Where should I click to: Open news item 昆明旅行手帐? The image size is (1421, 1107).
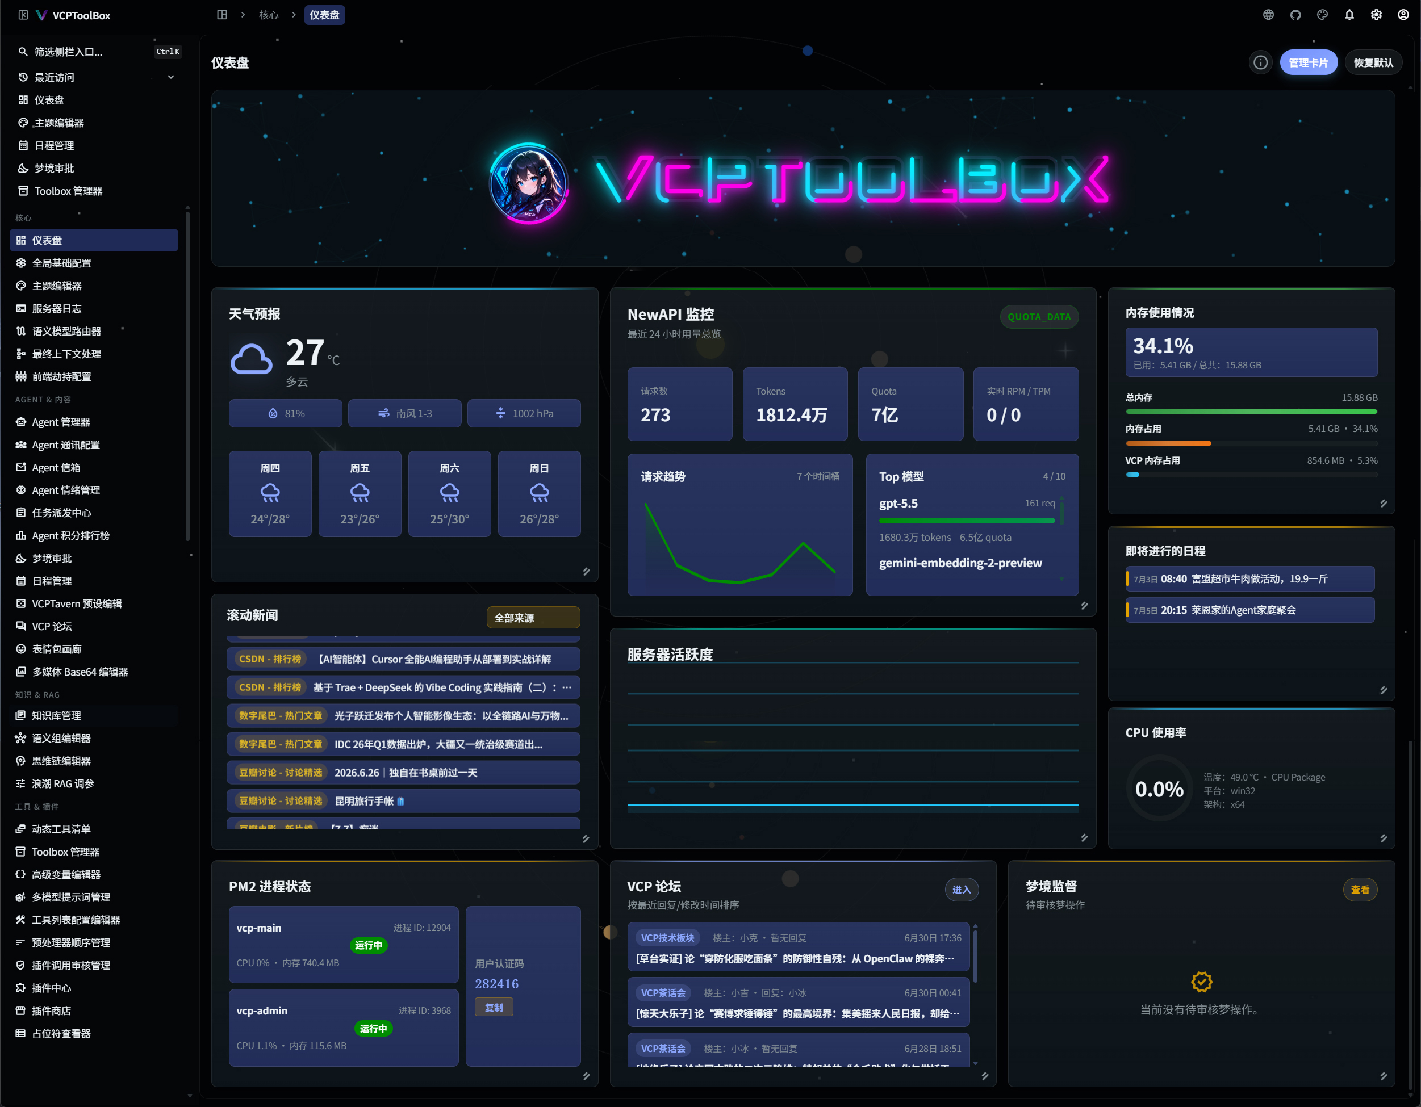[403, 800]
